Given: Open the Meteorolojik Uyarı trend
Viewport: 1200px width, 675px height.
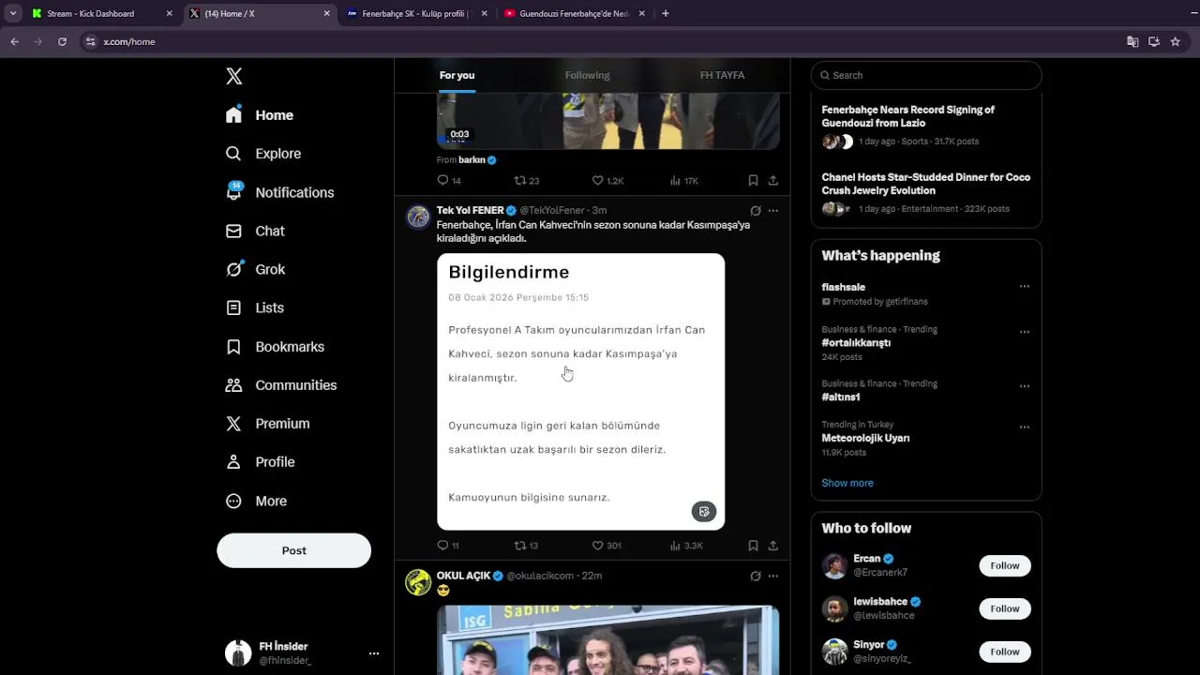Looking at the screenshot, I should tap(865, 439).
